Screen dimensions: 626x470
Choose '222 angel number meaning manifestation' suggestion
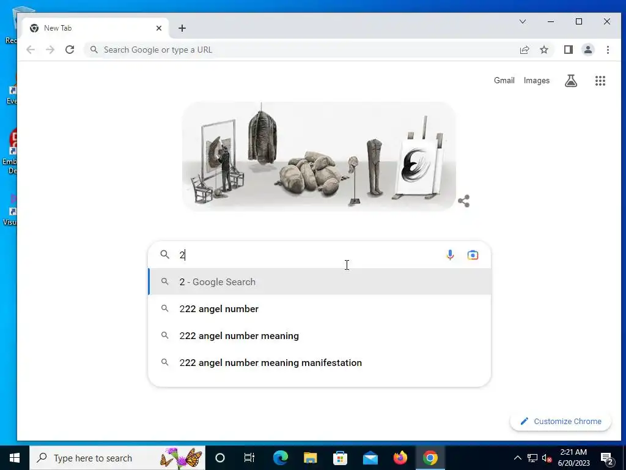tap(319, 362)
